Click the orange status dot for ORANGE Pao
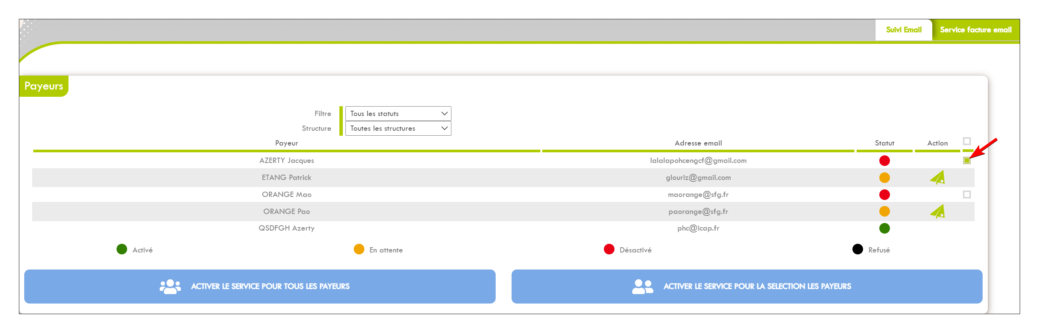 [884, 211]
